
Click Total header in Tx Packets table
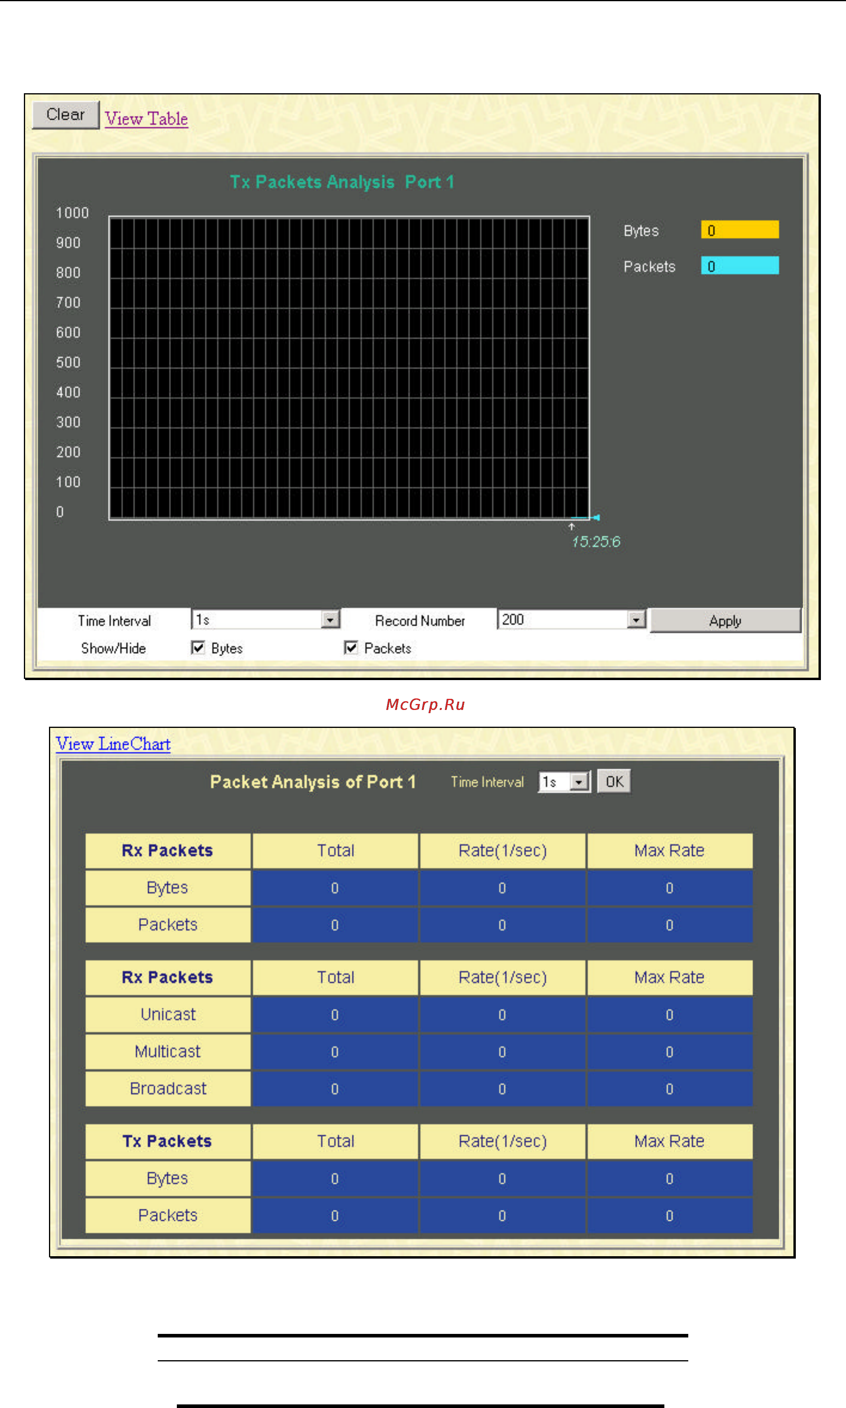(x=335, y=1141)
